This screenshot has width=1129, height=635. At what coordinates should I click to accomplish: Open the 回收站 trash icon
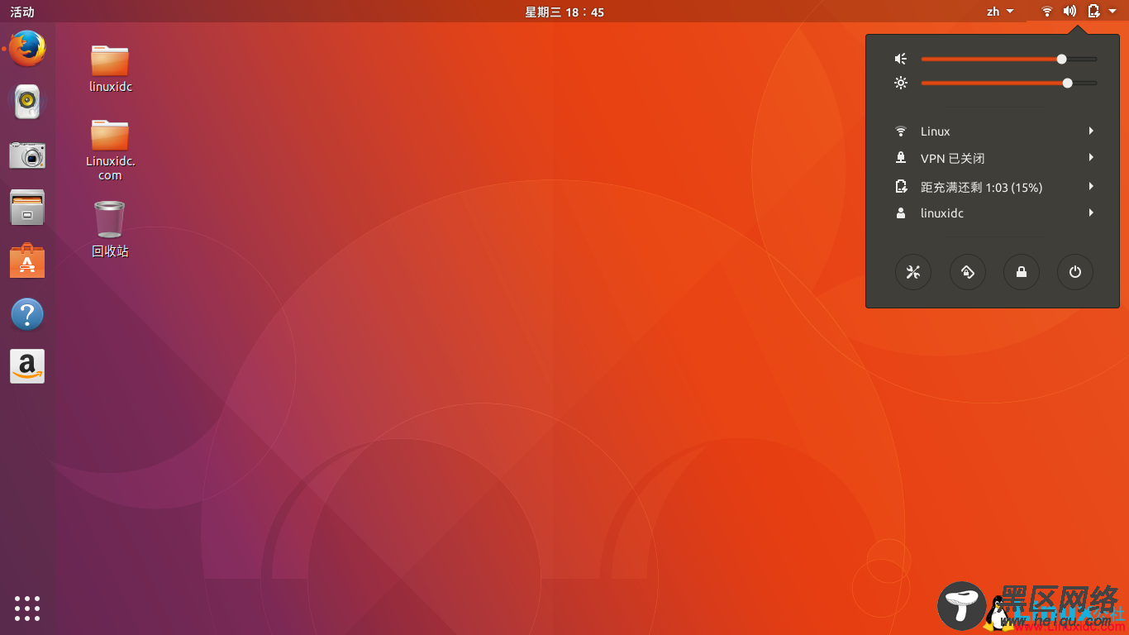coord(110,229)
